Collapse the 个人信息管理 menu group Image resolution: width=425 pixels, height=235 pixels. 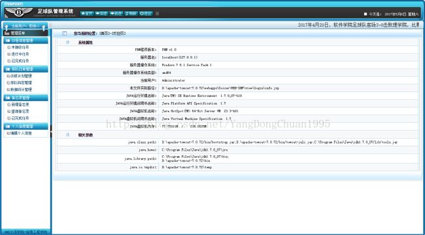coord(25,127)
